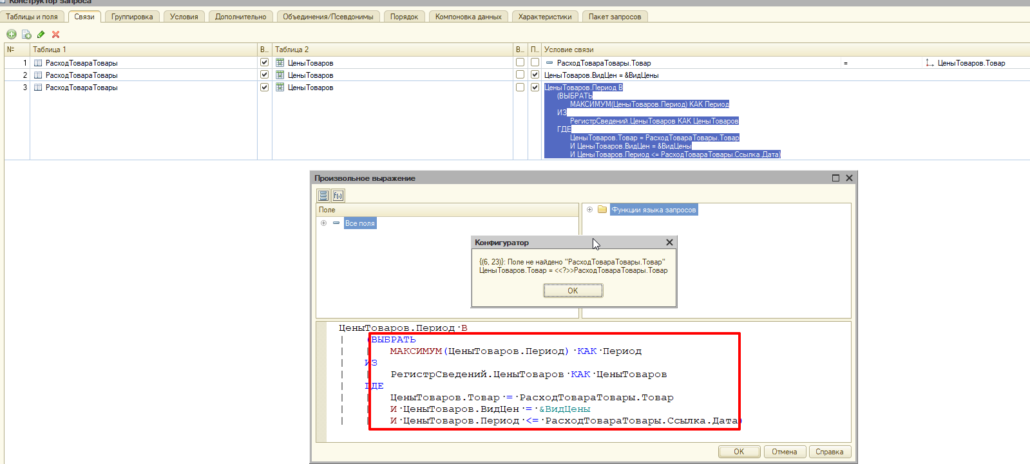Click OK in the Конфигуратор error box

pyautogui.click(x=573, y=291)
